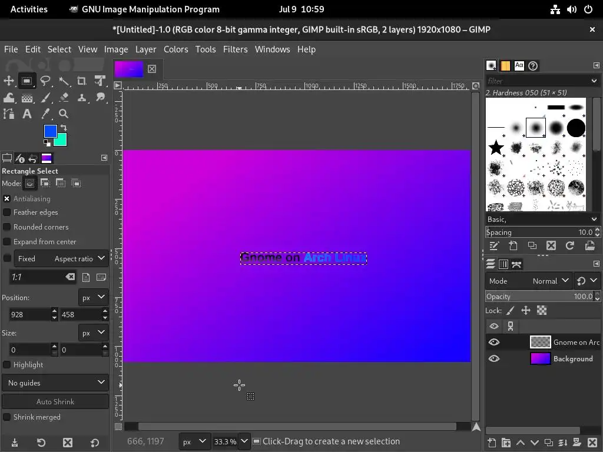Select the Color Picker eyedropper tool
The image size is (603, 452).
tap(45, 114)
